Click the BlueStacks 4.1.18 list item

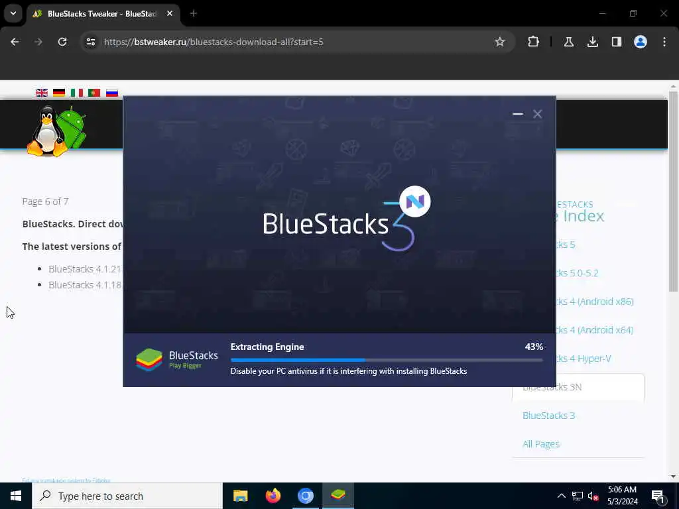pos(86,285)
